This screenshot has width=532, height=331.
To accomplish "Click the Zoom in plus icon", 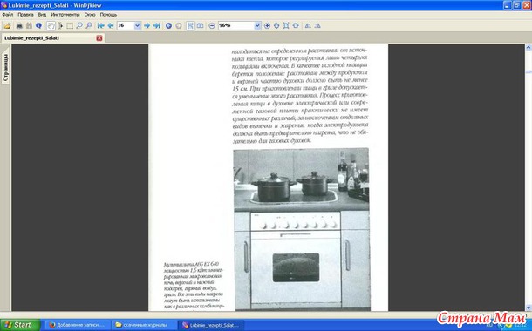I will tap(267, 25).
